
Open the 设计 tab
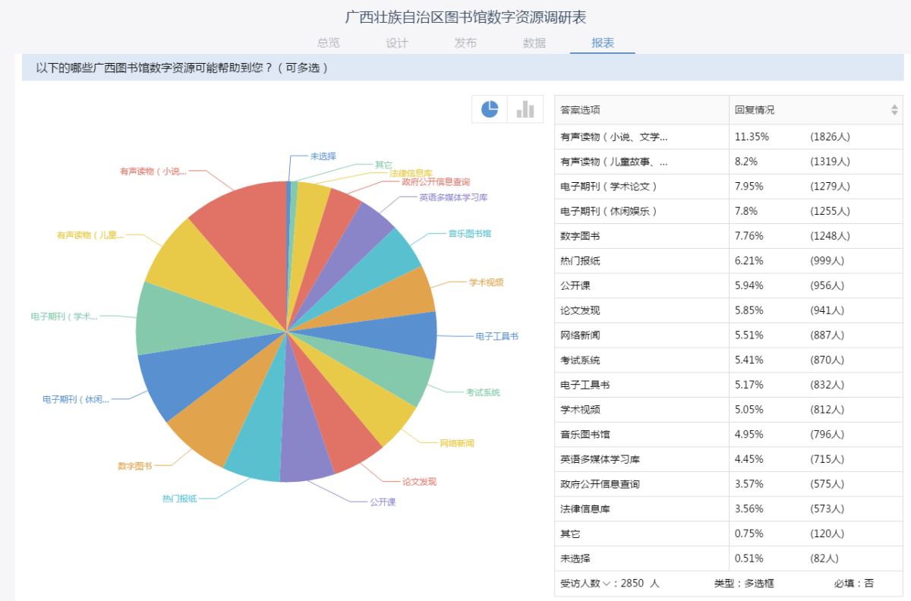tap(397, 43)
